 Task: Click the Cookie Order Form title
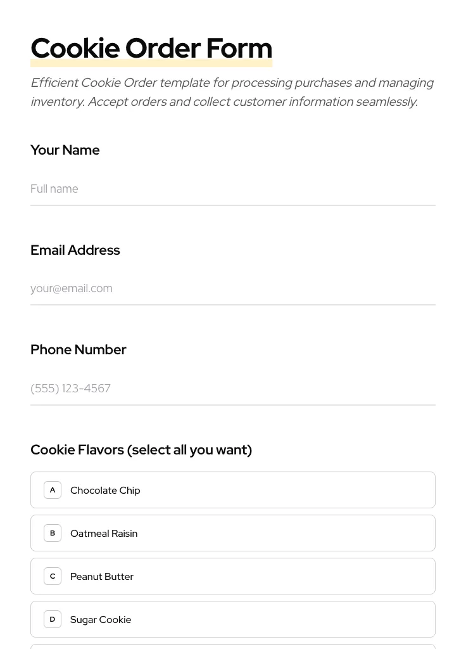[151, 48]
